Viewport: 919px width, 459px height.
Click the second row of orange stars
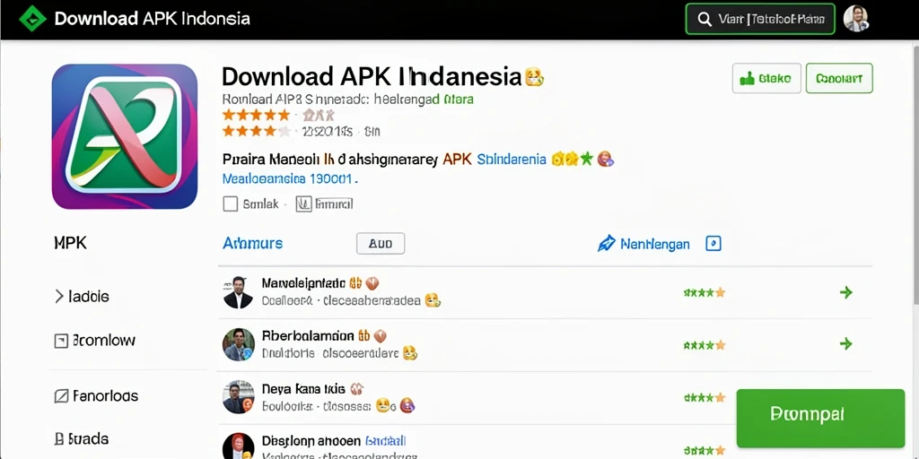[x=256, y=131]
